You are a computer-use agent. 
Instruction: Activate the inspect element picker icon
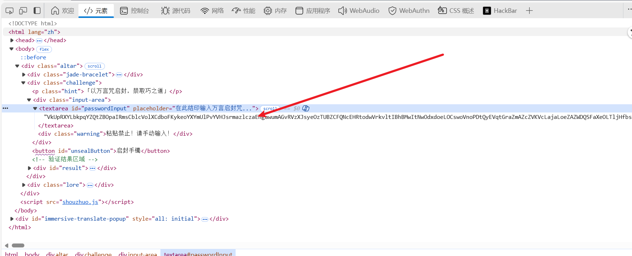pyautogui.click(x=10, y=11)
